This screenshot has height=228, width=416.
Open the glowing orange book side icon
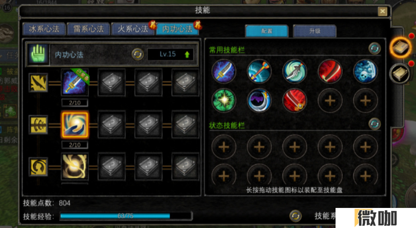point(401,48)
